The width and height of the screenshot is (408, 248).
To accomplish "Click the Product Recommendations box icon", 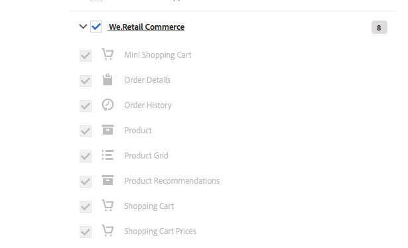I will [x=107, y=180].
